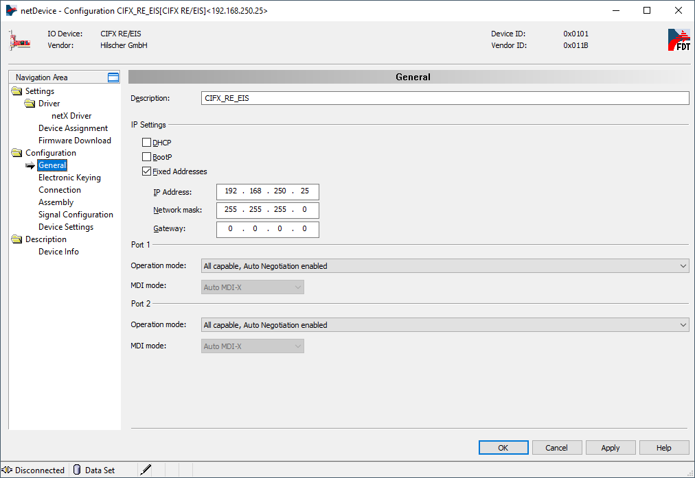The height and width of the screenshot is (478, 695).
Task: Click the Configuration folder icon
Action: 16,153
